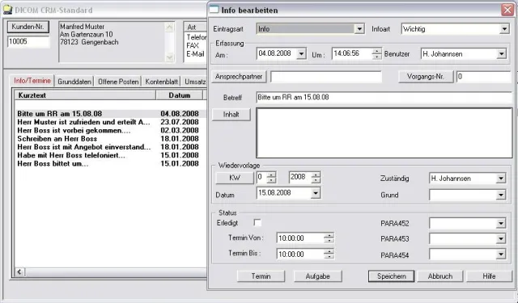Increase the Um time with spinner up arrow
Screen dimensions: 518x303
(x=376, y=51)
